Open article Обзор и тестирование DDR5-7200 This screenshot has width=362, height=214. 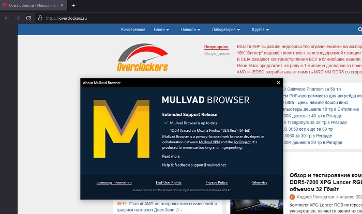click(x=325, y=182)
